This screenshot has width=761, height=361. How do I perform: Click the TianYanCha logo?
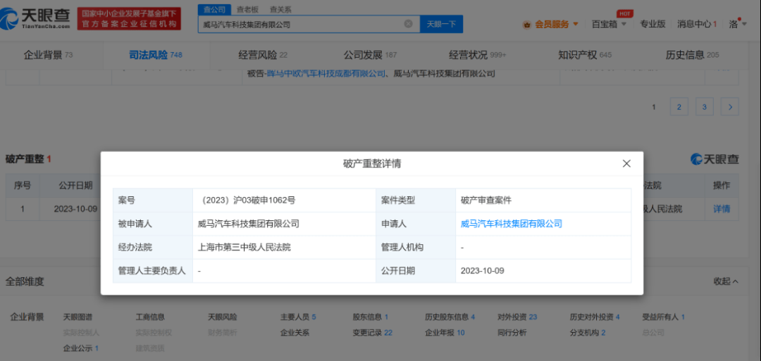click(35, 20)
